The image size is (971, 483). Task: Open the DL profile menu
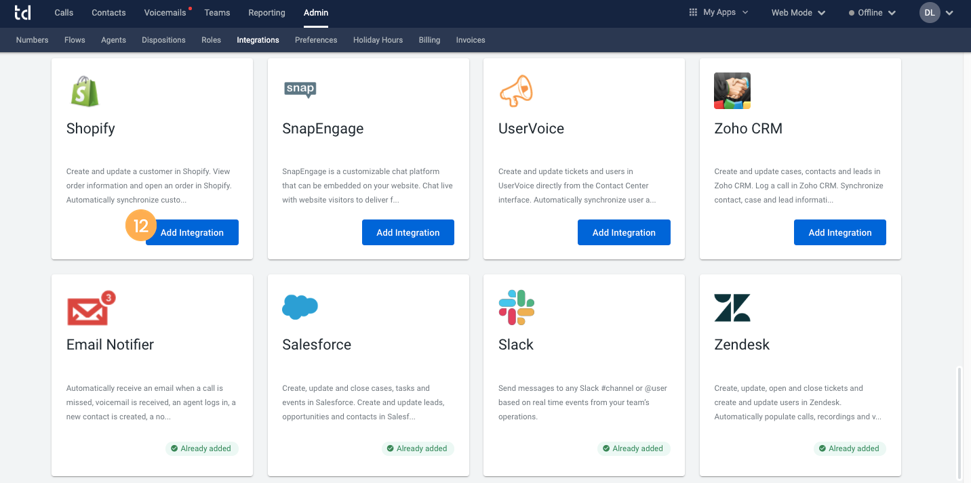pos(936,12)
